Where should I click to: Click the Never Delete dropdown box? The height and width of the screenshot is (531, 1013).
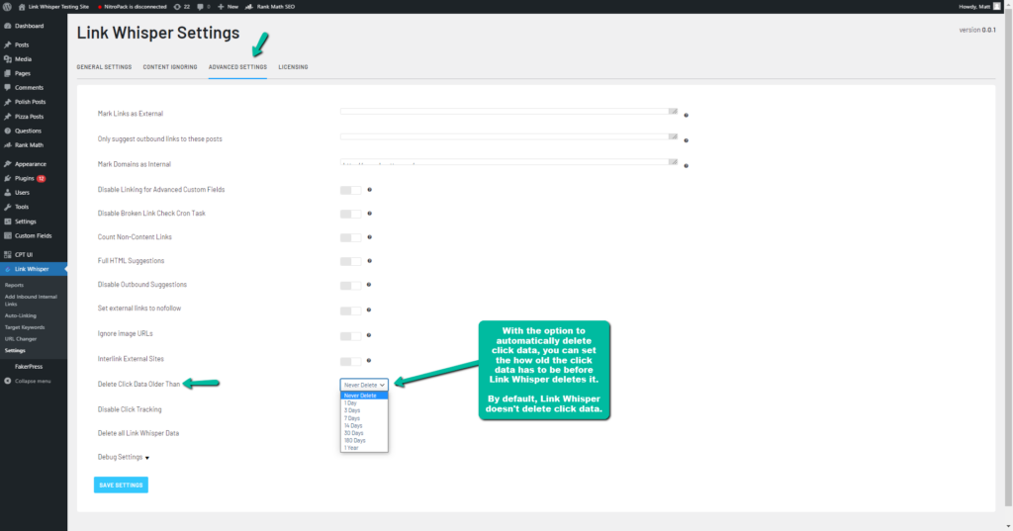click(x=364, y=385)
